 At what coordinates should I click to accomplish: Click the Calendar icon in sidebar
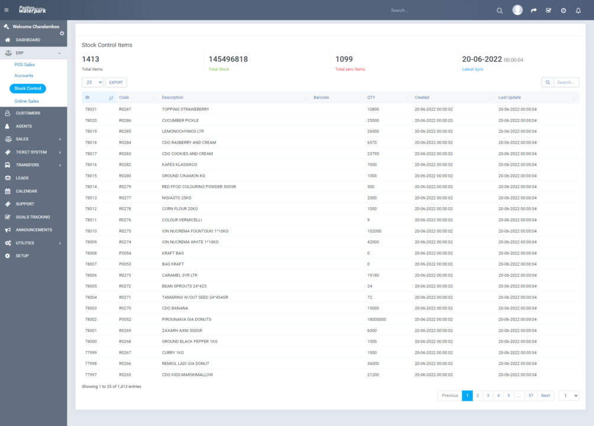(x=8, y=191)
